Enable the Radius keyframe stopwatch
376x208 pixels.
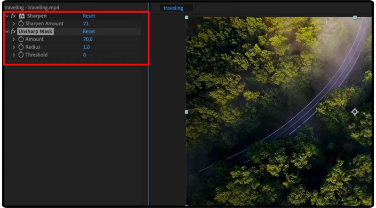point(21,47)
